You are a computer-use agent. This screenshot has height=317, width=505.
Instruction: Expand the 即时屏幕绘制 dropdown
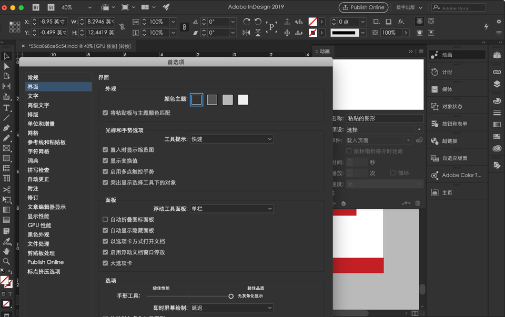231,308
